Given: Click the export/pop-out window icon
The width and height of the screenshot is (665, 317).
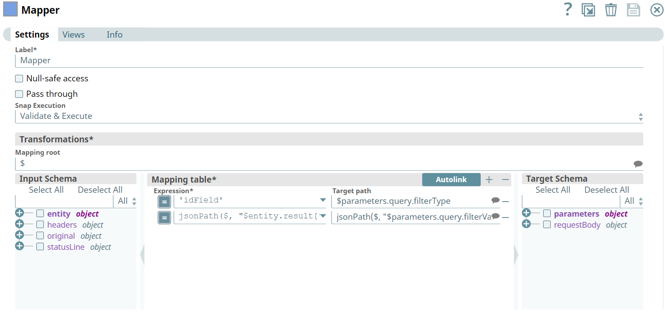Looking at the screenshot, I should coord(588,10).
